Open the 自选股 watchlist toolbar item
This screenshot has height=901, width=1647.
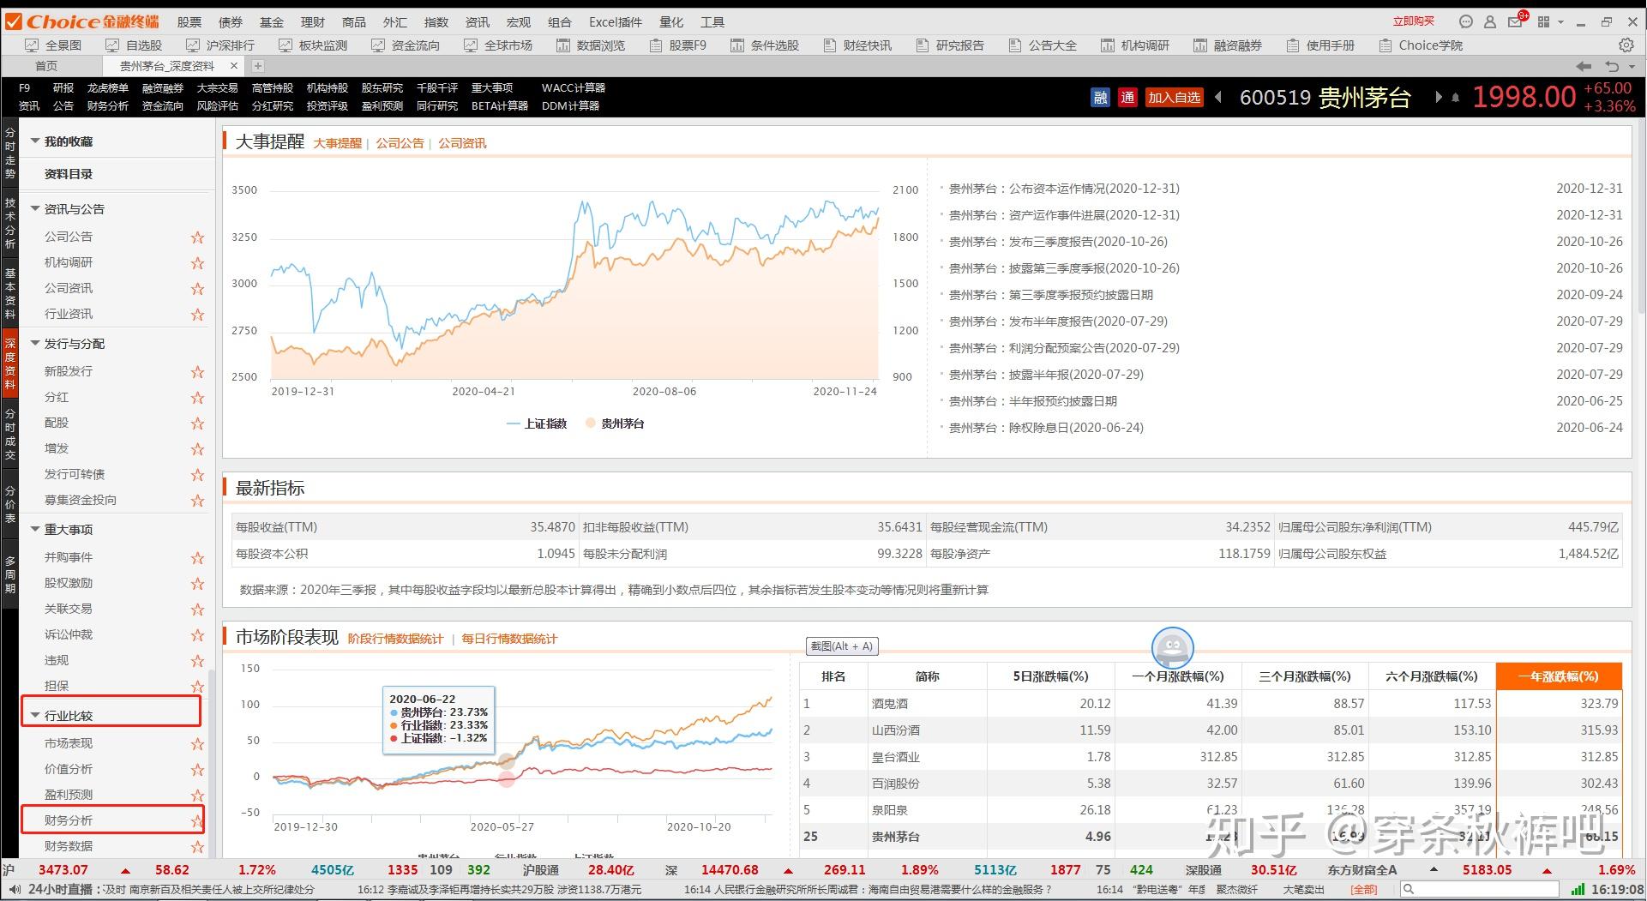(134, 45)
